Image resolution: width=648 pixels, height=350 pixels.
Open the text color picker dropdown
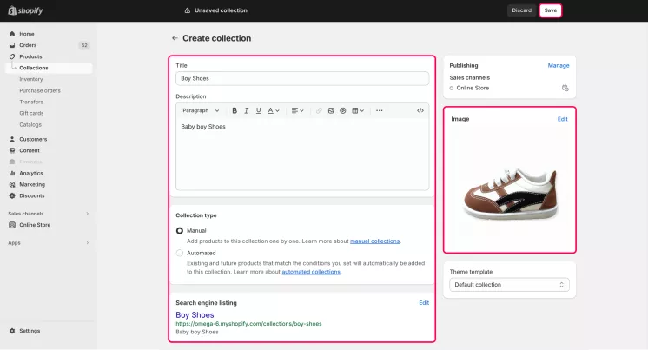[x=273, y=110]
